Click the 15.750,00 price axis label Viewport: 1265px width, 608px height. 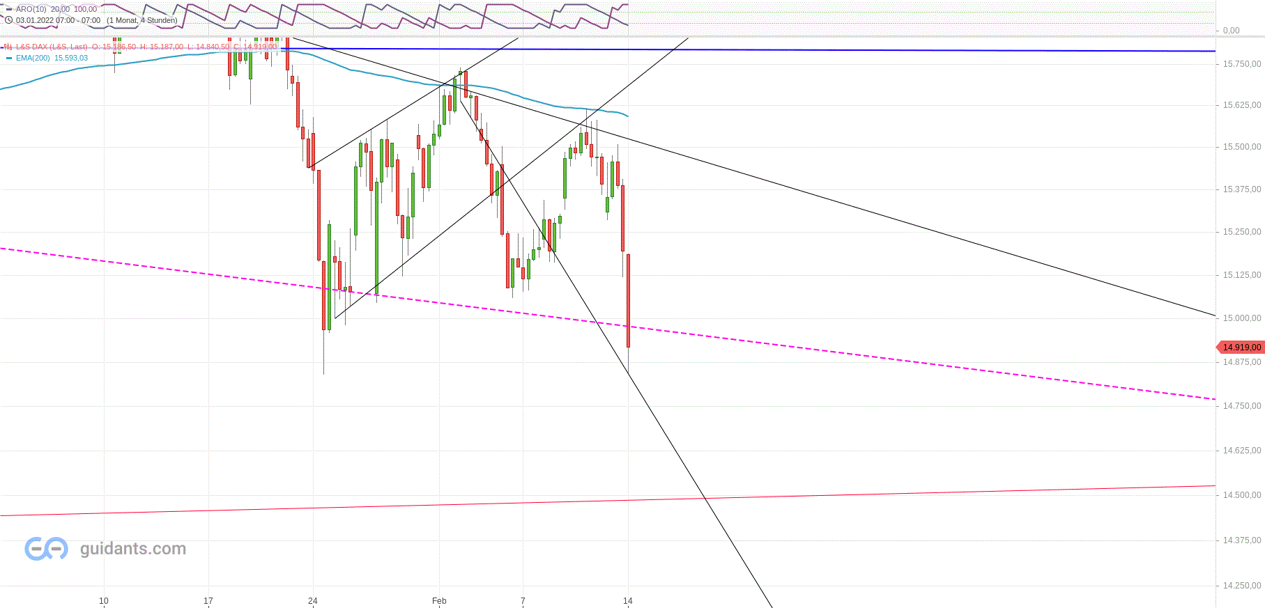coord(1242,64)
